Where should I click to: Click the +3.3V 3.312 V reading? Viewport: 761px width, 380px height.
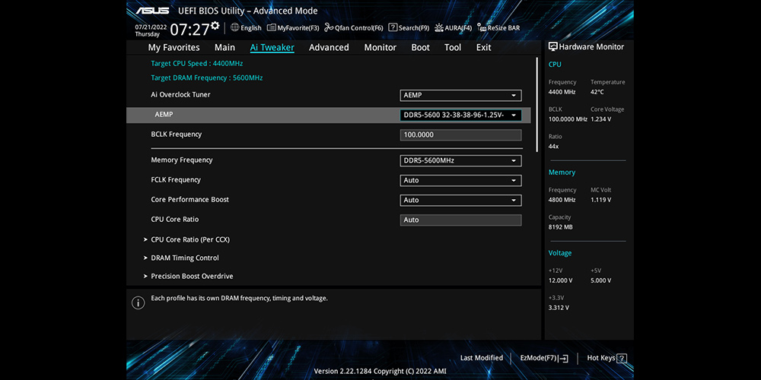(559, 308)
